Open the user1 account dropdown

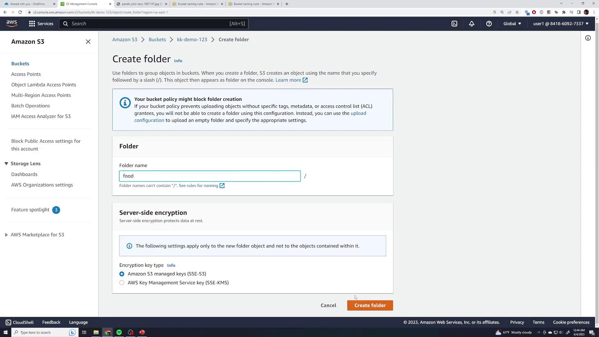(x=561, y=24)
